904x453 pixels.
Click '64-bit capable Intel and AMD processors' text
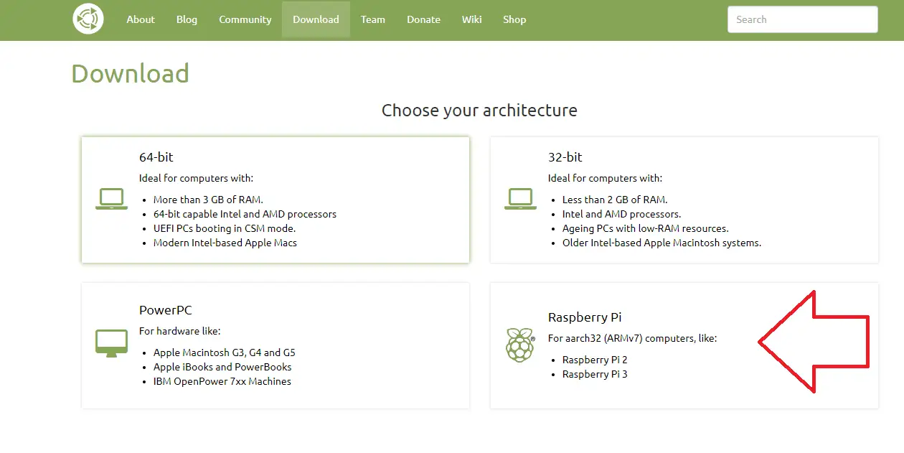pyautogui.click(x=245, y=214)
